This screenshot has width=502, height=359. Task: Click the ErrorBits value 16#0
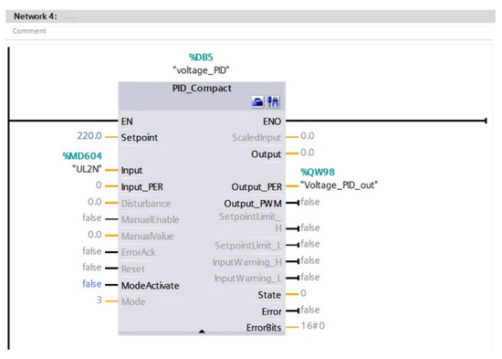pyautogui.click(x=313, y=326)
